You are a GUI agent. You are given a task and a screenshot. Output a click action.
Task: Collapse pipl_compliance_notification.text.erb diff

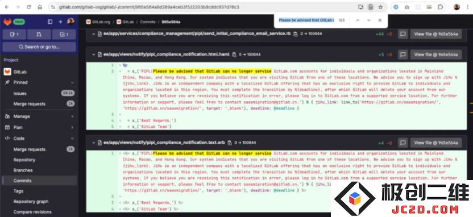(x=93, y=143)
